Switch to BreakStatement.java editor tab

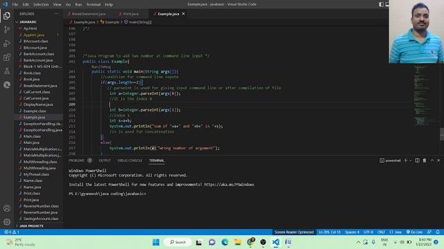click(89, 14)
